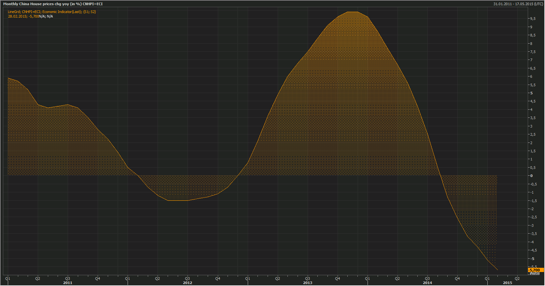
Task: Click the 2013 year label on time axis
Action: (308, 283)
